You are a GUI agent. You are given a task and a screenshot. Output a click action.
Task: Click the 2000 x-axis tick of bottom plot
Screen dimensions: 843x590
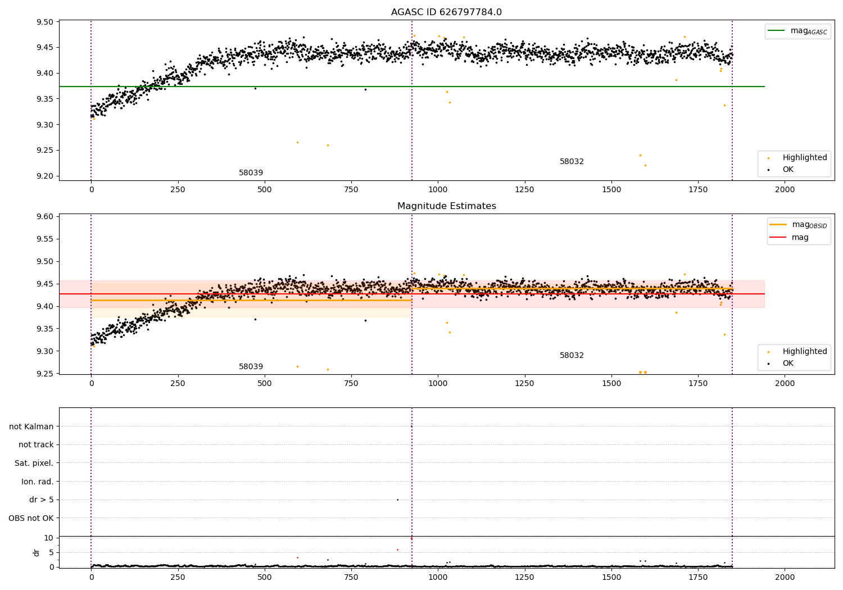785,577
